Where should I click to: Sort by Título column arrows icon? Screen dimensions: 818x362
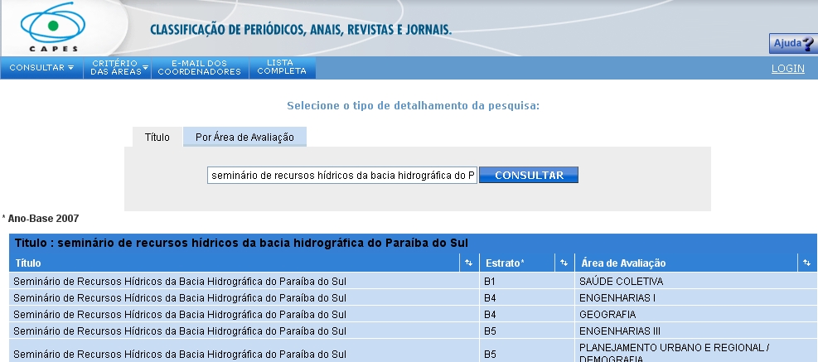(468, 263)
